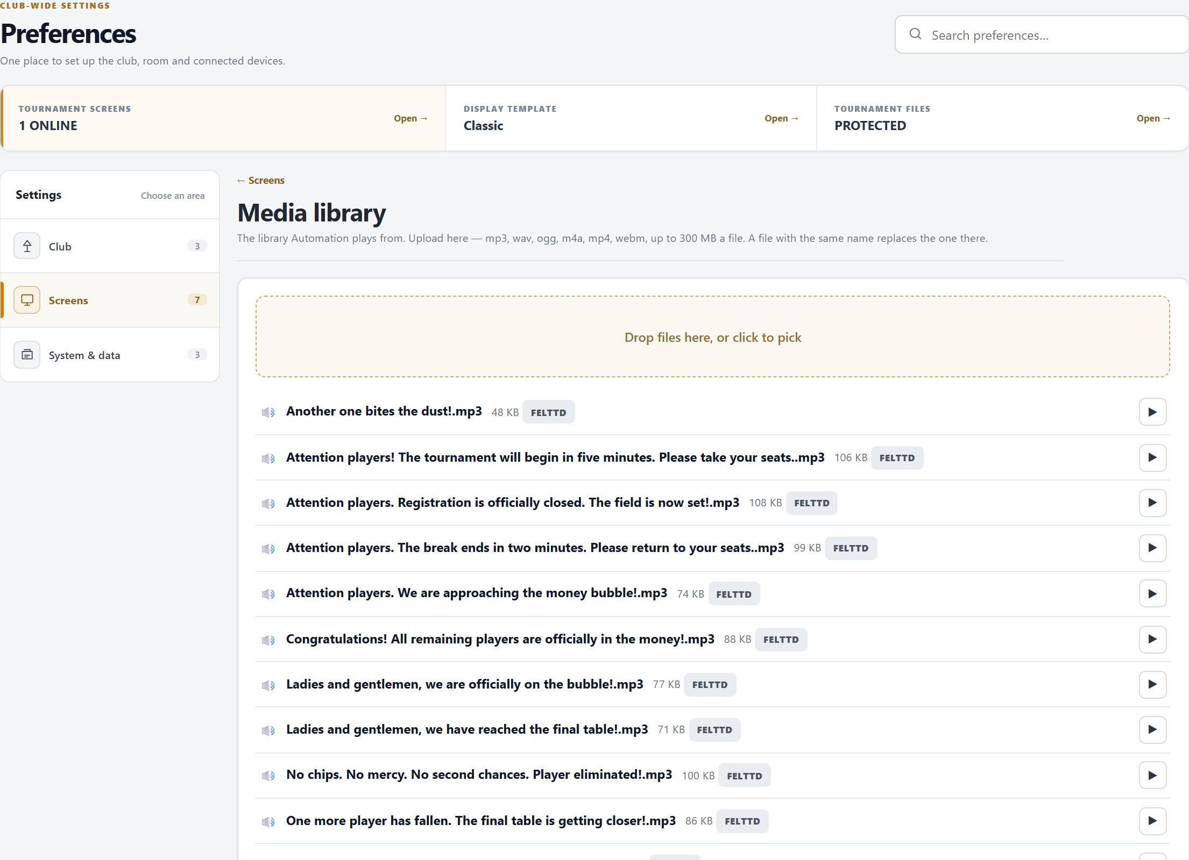Click FELTTD tag on 'Another one bites the dust'
The width and height of the screenshot is (1189, 860).
(x=548, y=412)
